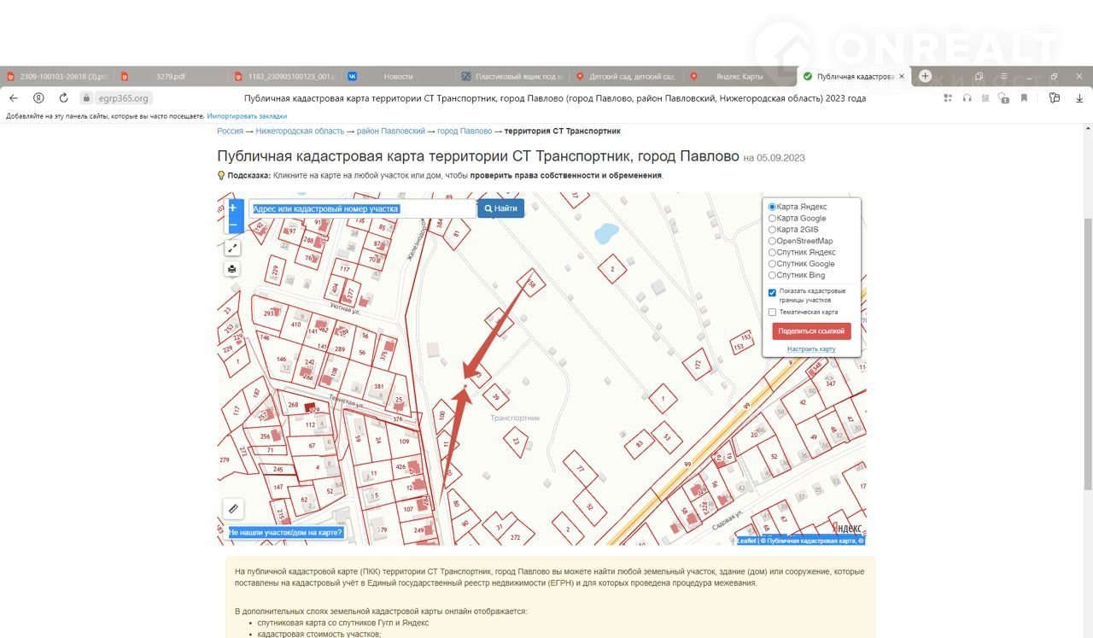Select the OpenStreetMap radio option
The width and height of the screenshot is (1093, 638).
click(x=773, y=242)
